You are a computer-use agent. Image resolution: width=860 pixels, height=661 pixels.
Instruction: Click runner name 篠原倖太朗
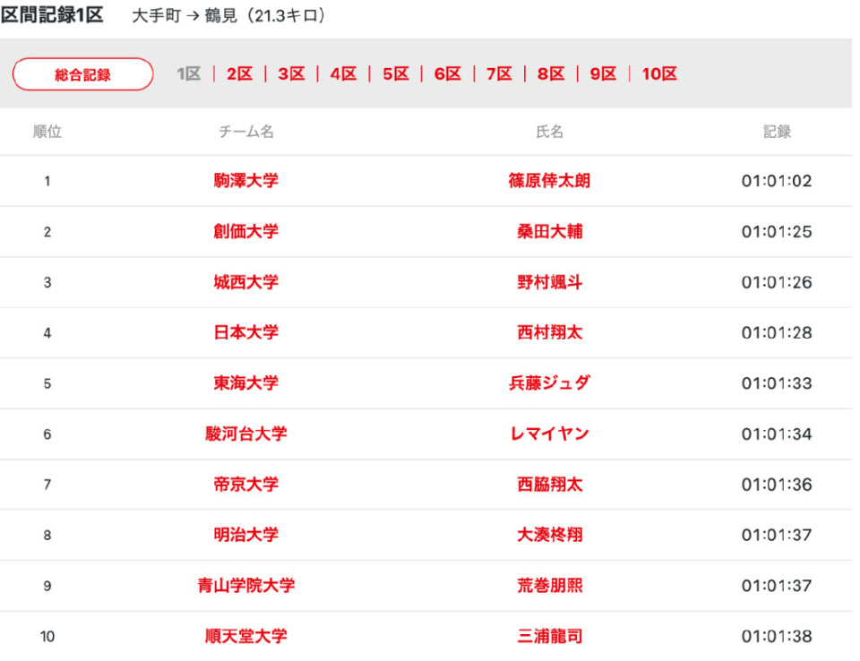(x=549, y=181)
